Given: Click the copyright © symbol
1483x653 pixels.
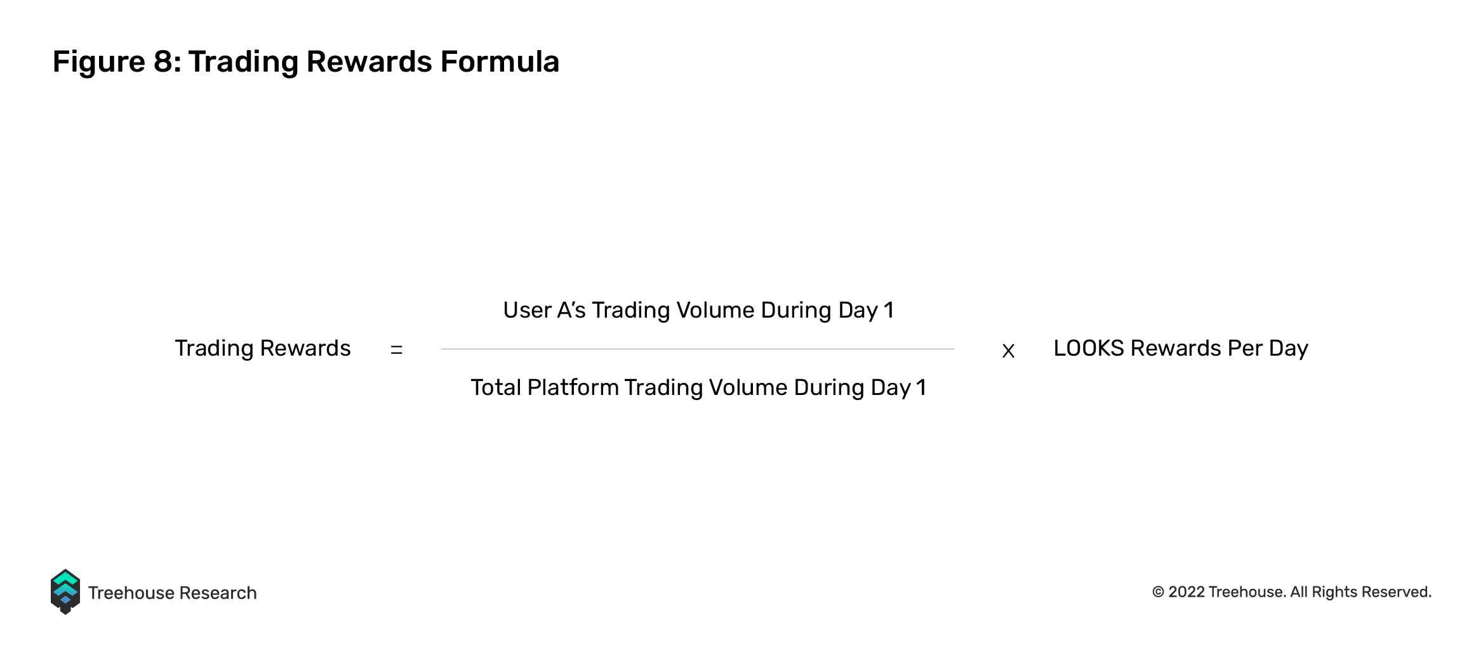Looking at the screenshot, I should click(x=1158, y=592).
